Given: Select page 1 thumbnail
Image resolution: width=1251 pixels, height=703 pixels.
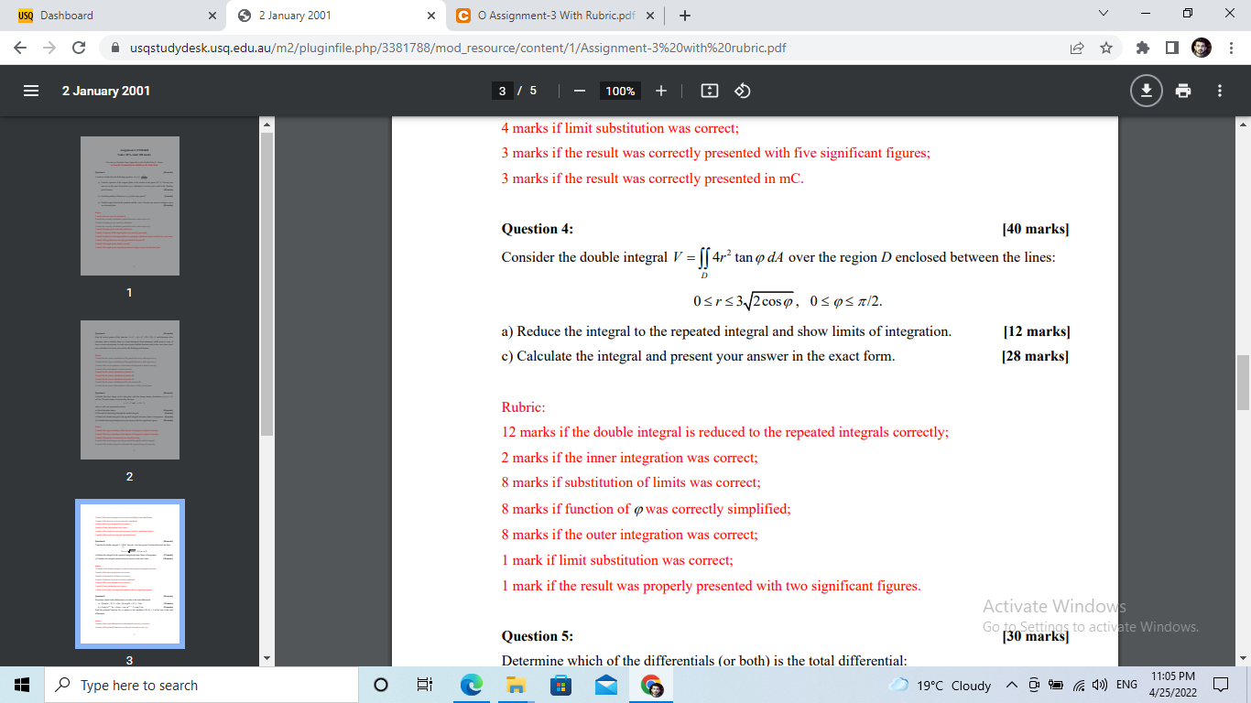Looking at the screenshot, I should (x=130, y=206).
